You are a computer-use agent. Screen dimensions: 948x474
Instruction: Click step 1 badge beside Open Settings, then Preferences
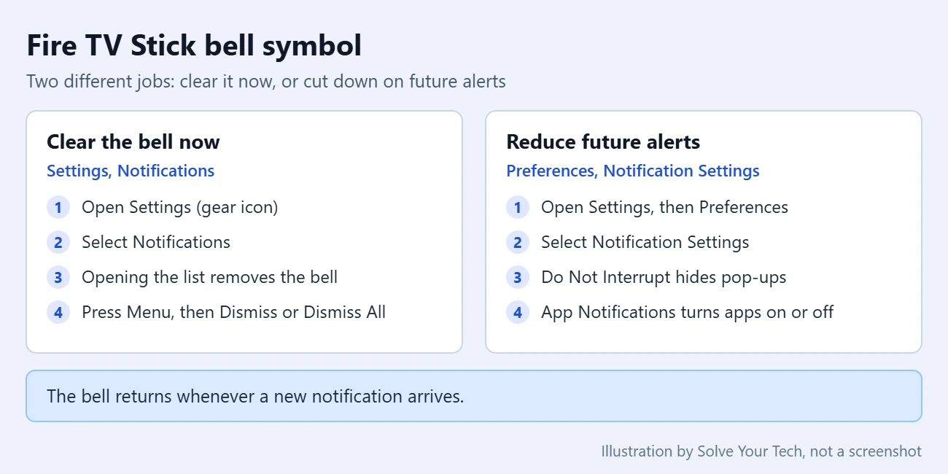click(518, 207)
